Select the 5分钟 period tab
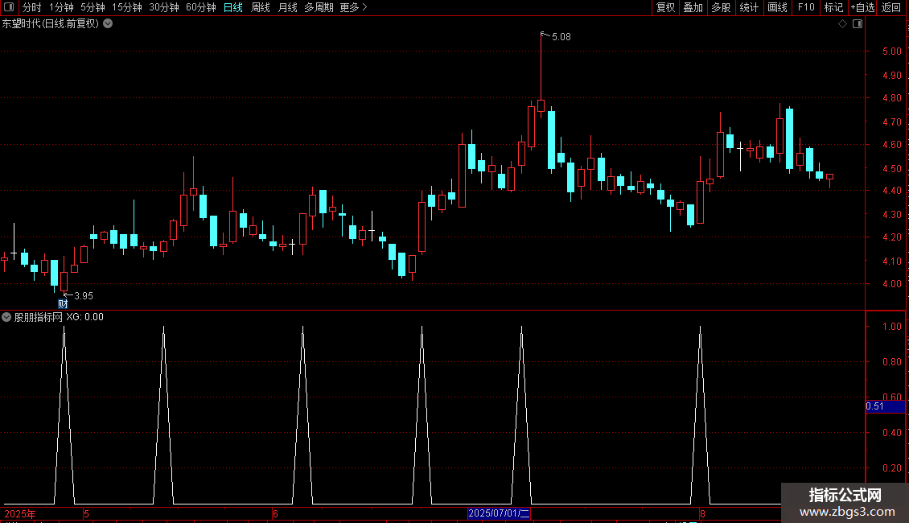 93,7
